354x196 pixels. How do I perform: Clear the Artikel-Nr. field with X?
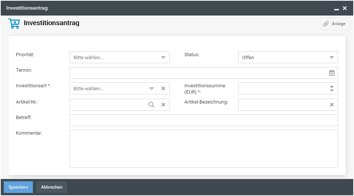(163, 105)
